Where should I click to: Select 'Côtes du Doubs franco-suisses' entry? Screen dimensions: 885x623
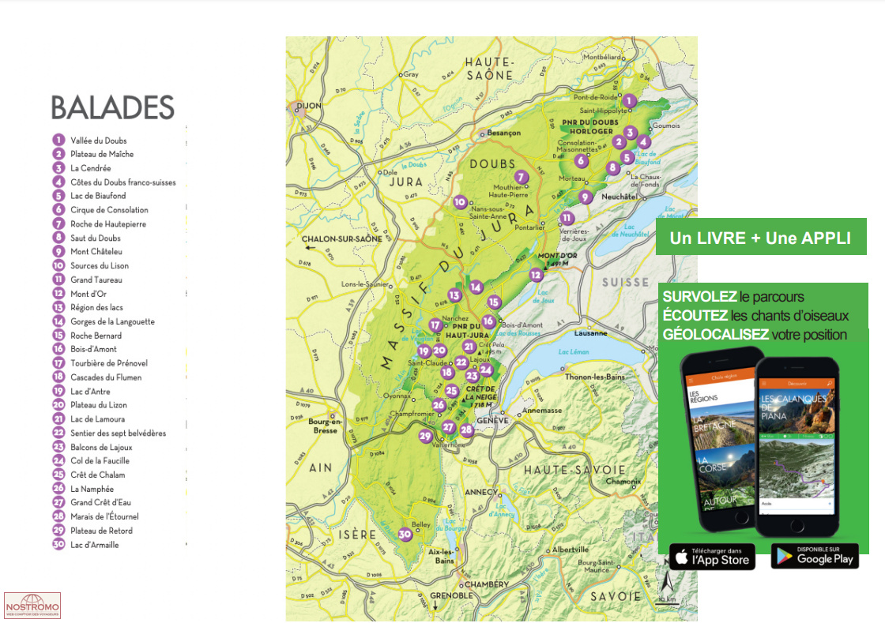[x=123, y=182]
